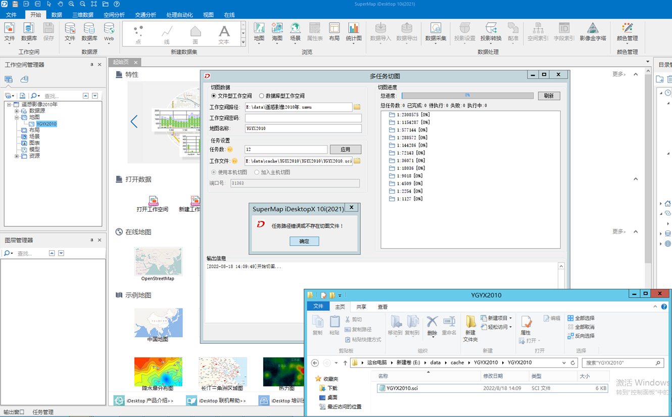Select the 1:2308575 scale task row

(410, 115)
